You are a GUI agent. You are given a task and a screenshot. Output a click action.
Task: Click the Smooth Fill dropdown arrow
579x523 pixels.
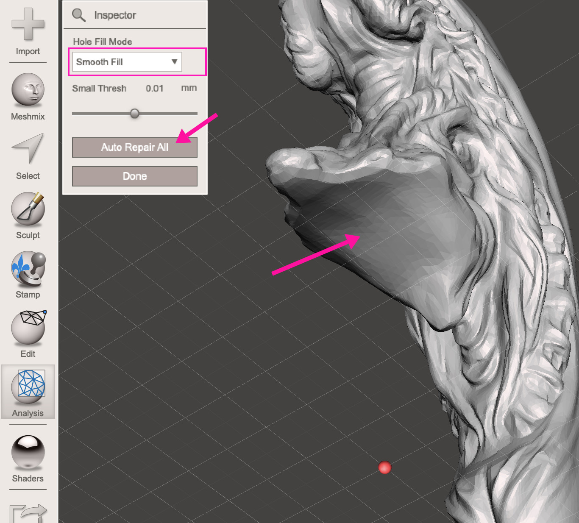pyautogui.click(x=174, y=62)
